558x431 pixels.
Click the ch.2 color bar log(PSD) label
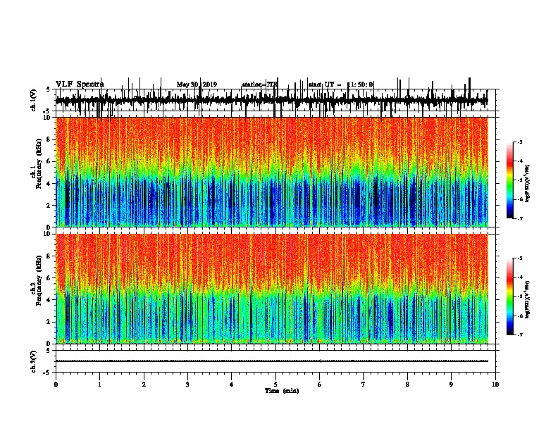[527, 299]
